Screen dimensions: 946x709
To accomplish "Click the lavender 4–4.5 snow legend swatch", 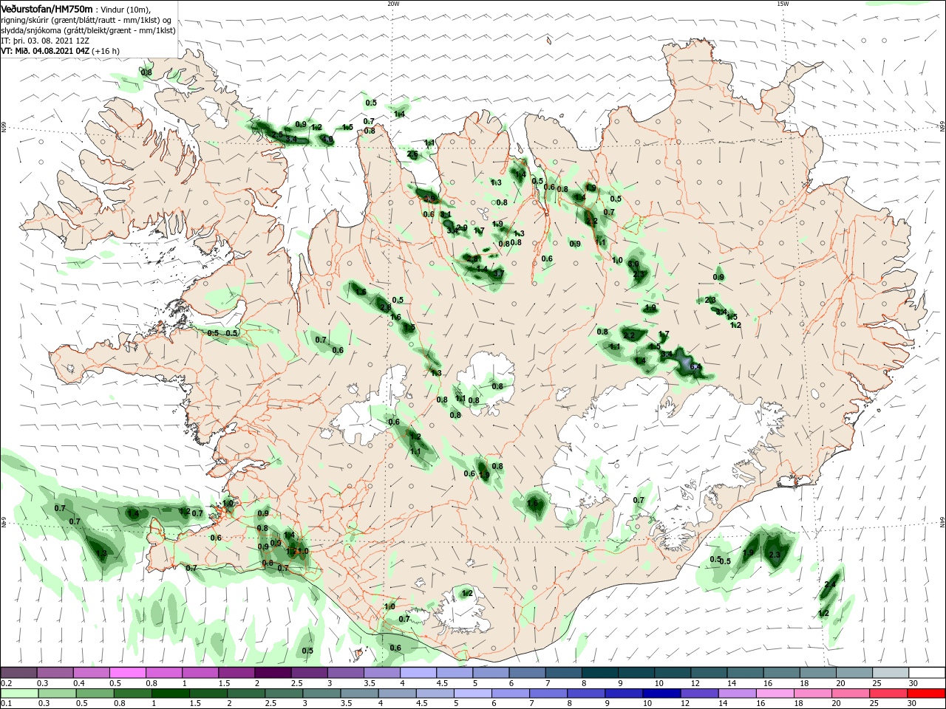I will click(418, 673).
